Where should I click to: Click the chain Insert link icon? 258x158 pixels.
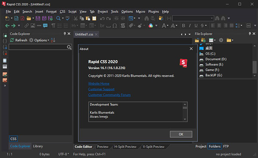[27, 26]
